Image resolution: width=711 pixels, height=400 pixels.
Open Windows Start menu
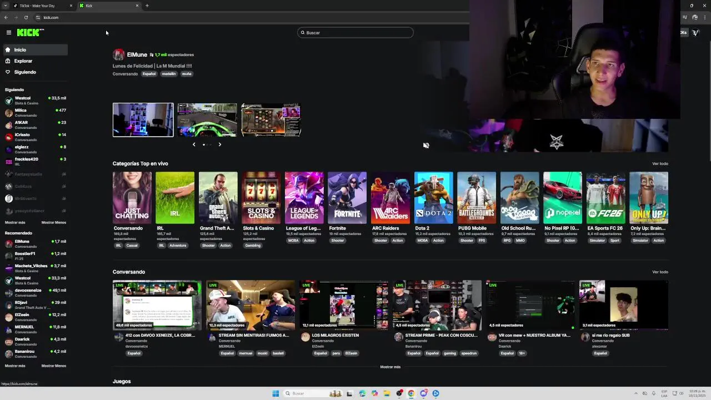(276, 393)
